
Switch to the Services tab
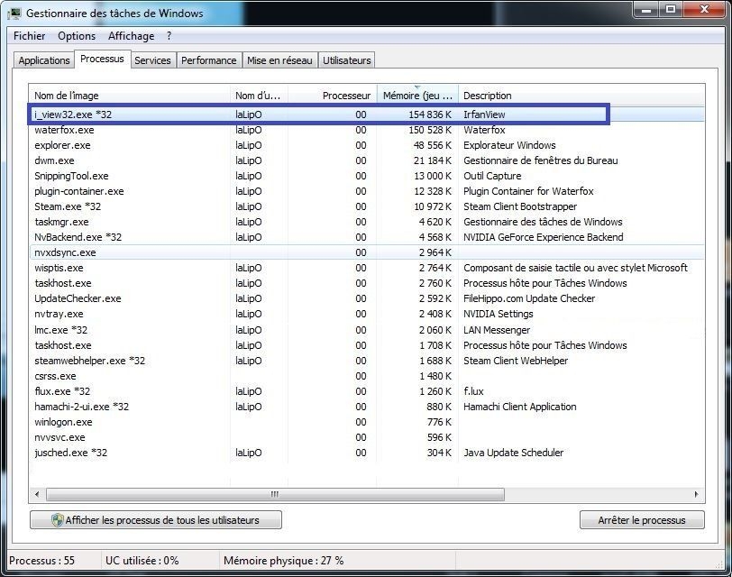tap(152, 60)
